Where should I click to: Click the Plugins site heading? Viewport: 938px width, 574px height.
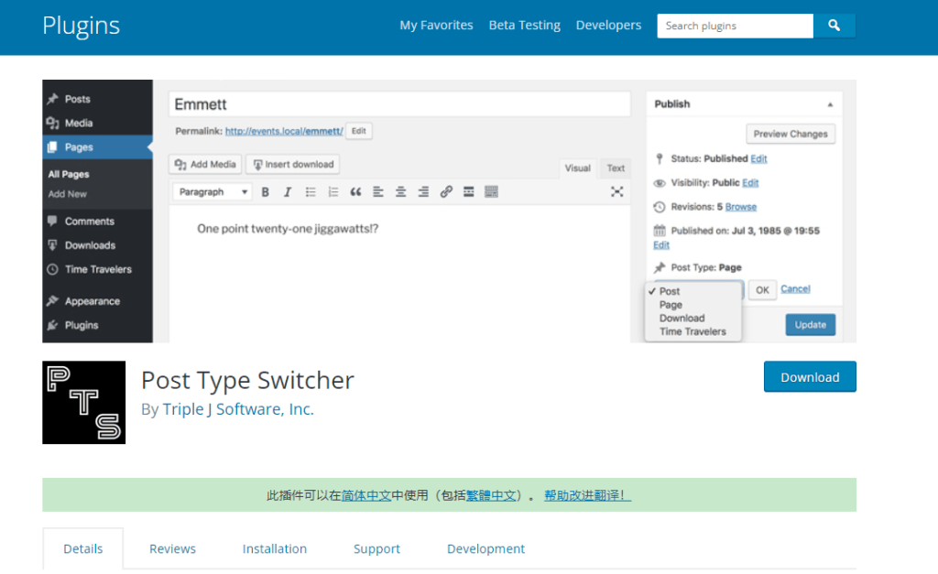82,27
